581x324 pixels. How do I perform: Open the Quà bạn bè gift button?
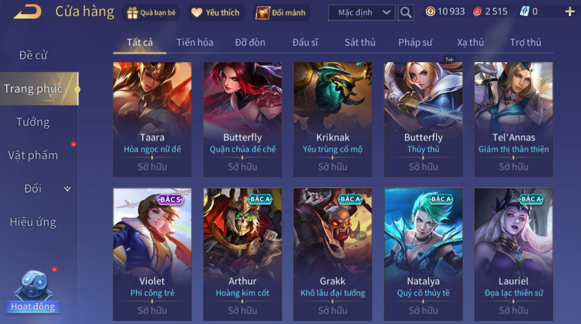coord(151,13)
